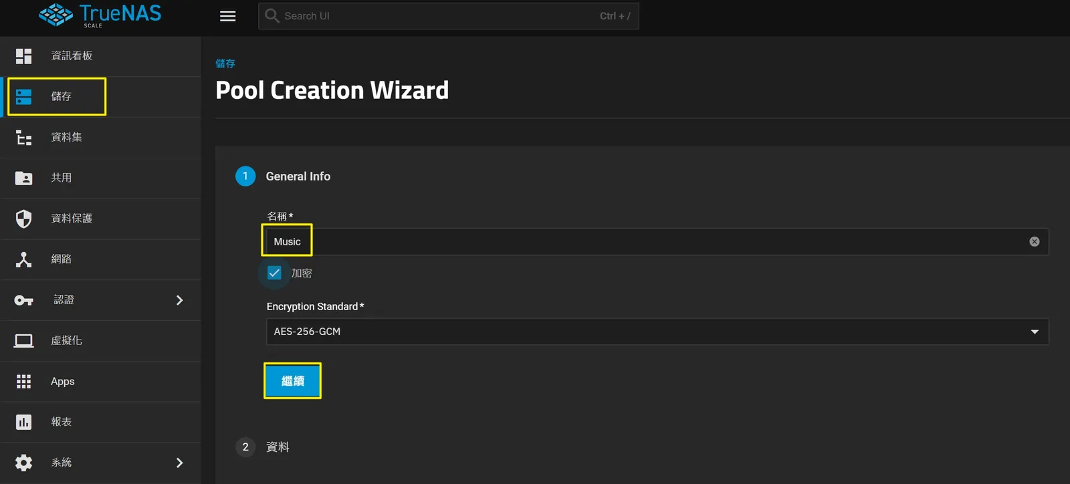Expand the 認證 submenu chevron

179,300
